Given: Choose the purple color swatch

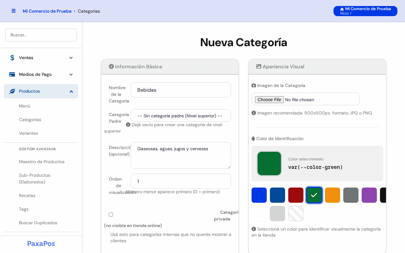Looking at the screenshot, I should point(369,195).
